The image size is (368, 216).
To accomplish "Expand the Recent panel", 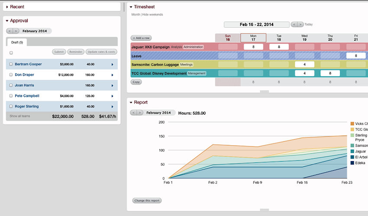I will click(x=7, y=7).
